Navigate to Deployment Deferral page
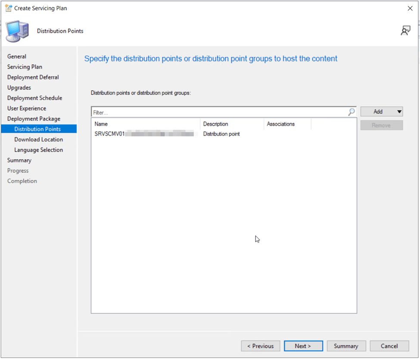The height and width of the screenshot is (359, 420). pyautogui.click(x=33, y=77)
